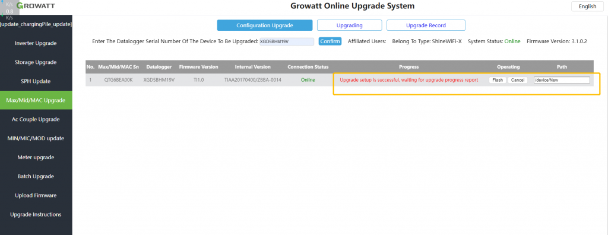
Task: Click network speed overlay widget
Action: tap(9, 11)
